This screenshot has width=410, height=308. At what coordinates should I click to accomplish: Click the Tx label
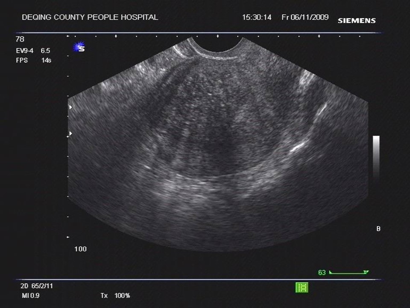pos(104,296)
